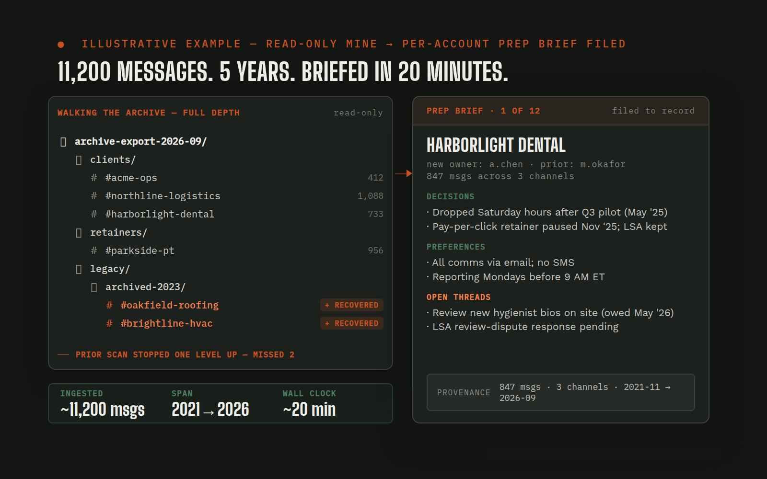Click the WALL CLOCK ~20 min stat

pyautogui.click(x=309, y=404)
